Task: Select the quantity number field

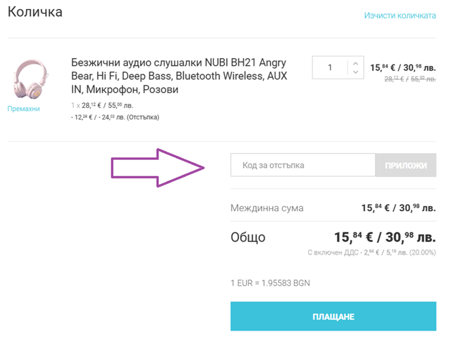Action: point(331,67)
